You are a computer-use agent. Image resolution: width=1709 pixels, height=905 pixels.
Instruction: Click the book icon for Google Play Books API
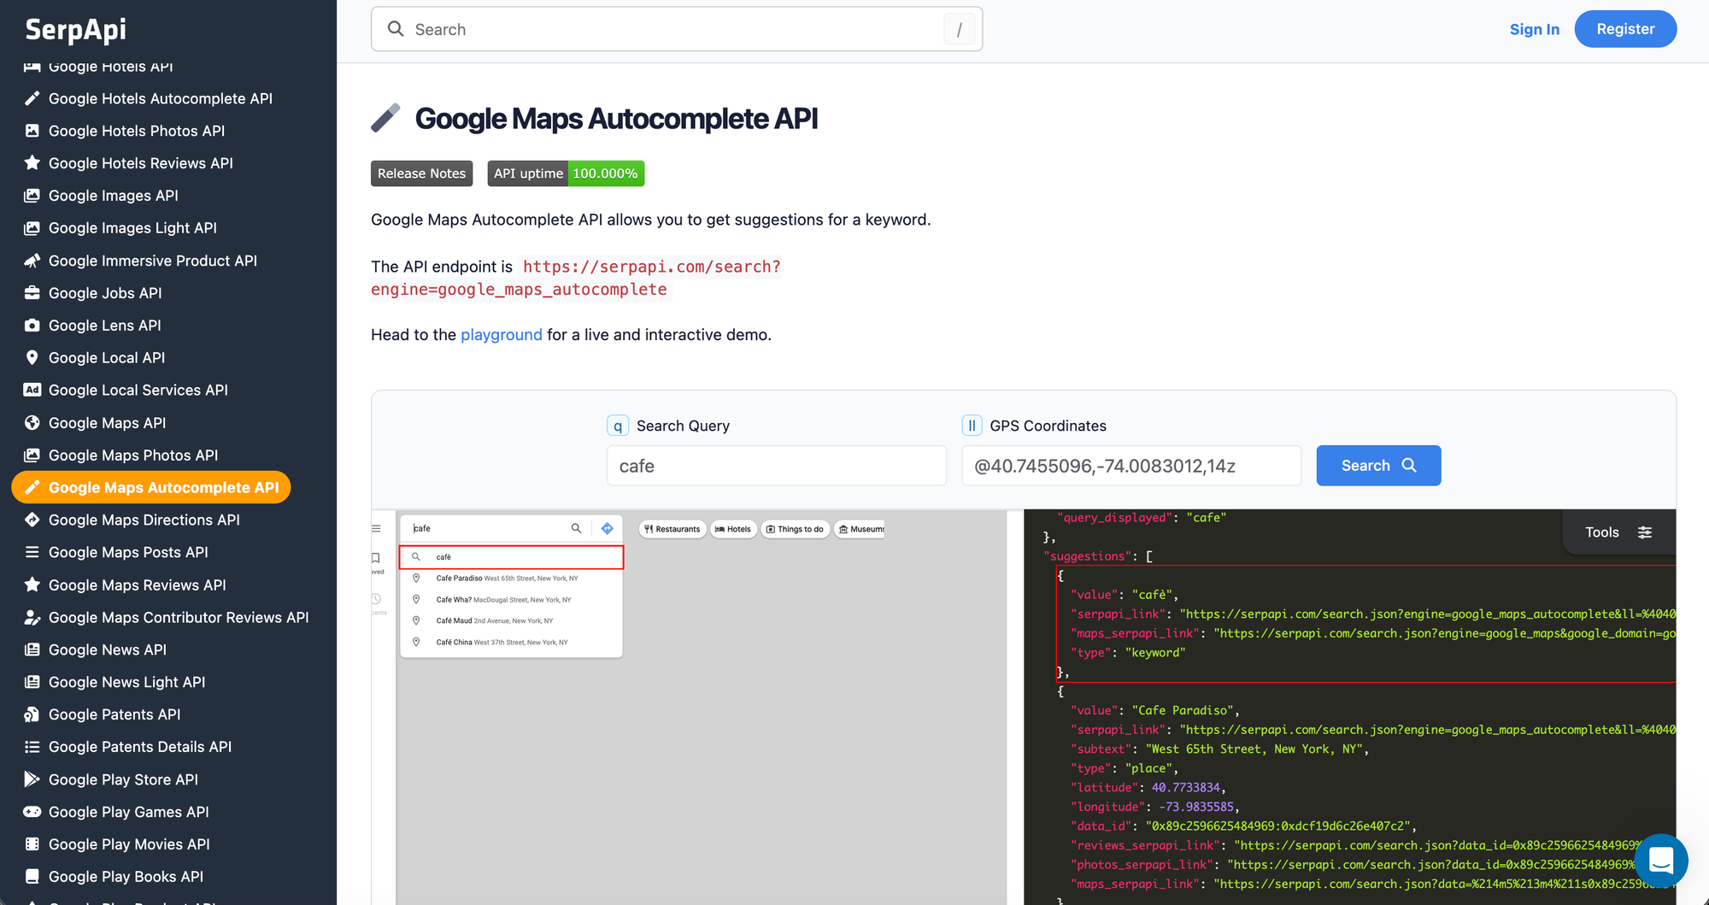[32, 877]
